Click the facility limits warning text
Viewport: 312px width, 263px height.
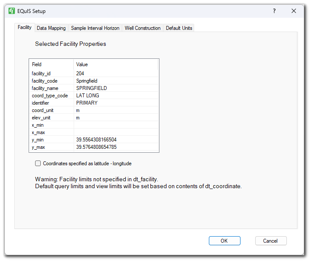click(x=97, y=179)
